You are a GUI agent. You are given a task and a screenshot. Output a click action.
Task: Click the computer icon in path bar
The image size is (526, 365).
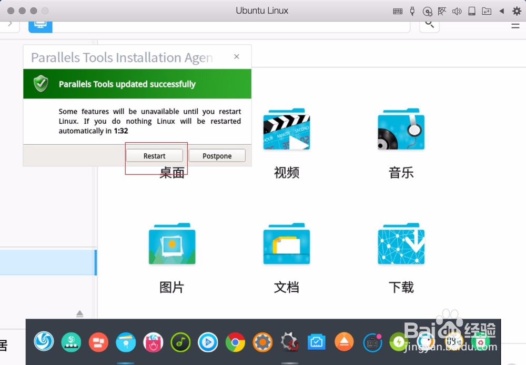coord(41,26)
